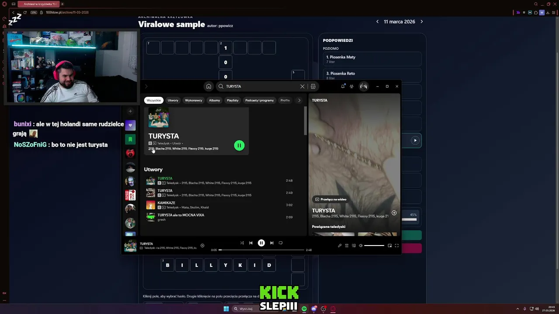Create a playlist with the library plus icon
The width and height of the screenshot is (559, 314).
(130, 111)
